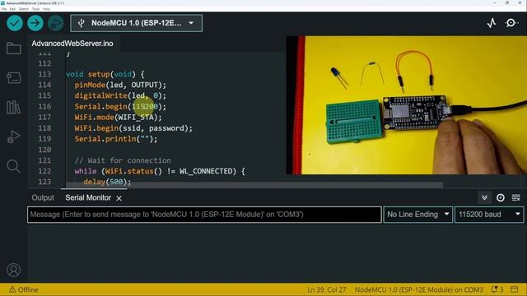Viewport: 527px width, 296px height.
Task: Click the Serial.println("") code line
Action: 116,139
